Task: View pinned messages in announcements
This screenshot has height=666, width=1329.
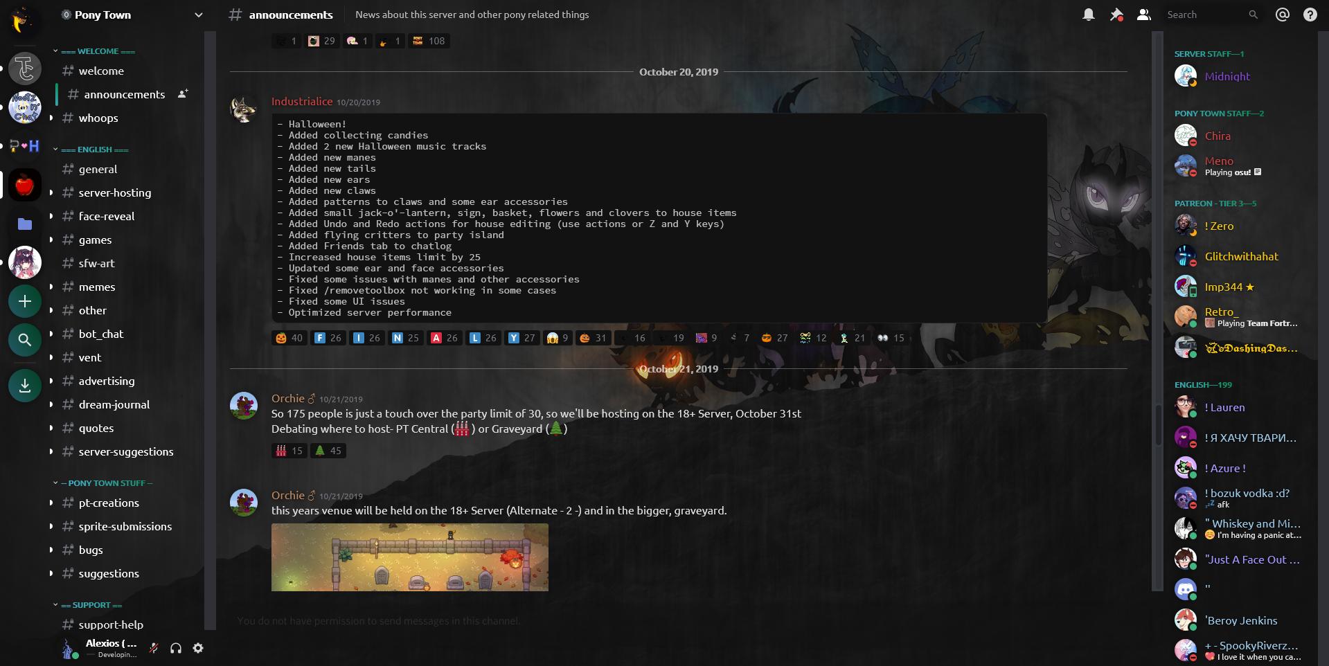Action: [x=1116, y=14]
